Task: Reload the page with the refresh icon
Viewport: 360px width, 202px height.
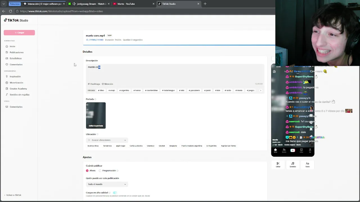Action: tap(10, 11)
